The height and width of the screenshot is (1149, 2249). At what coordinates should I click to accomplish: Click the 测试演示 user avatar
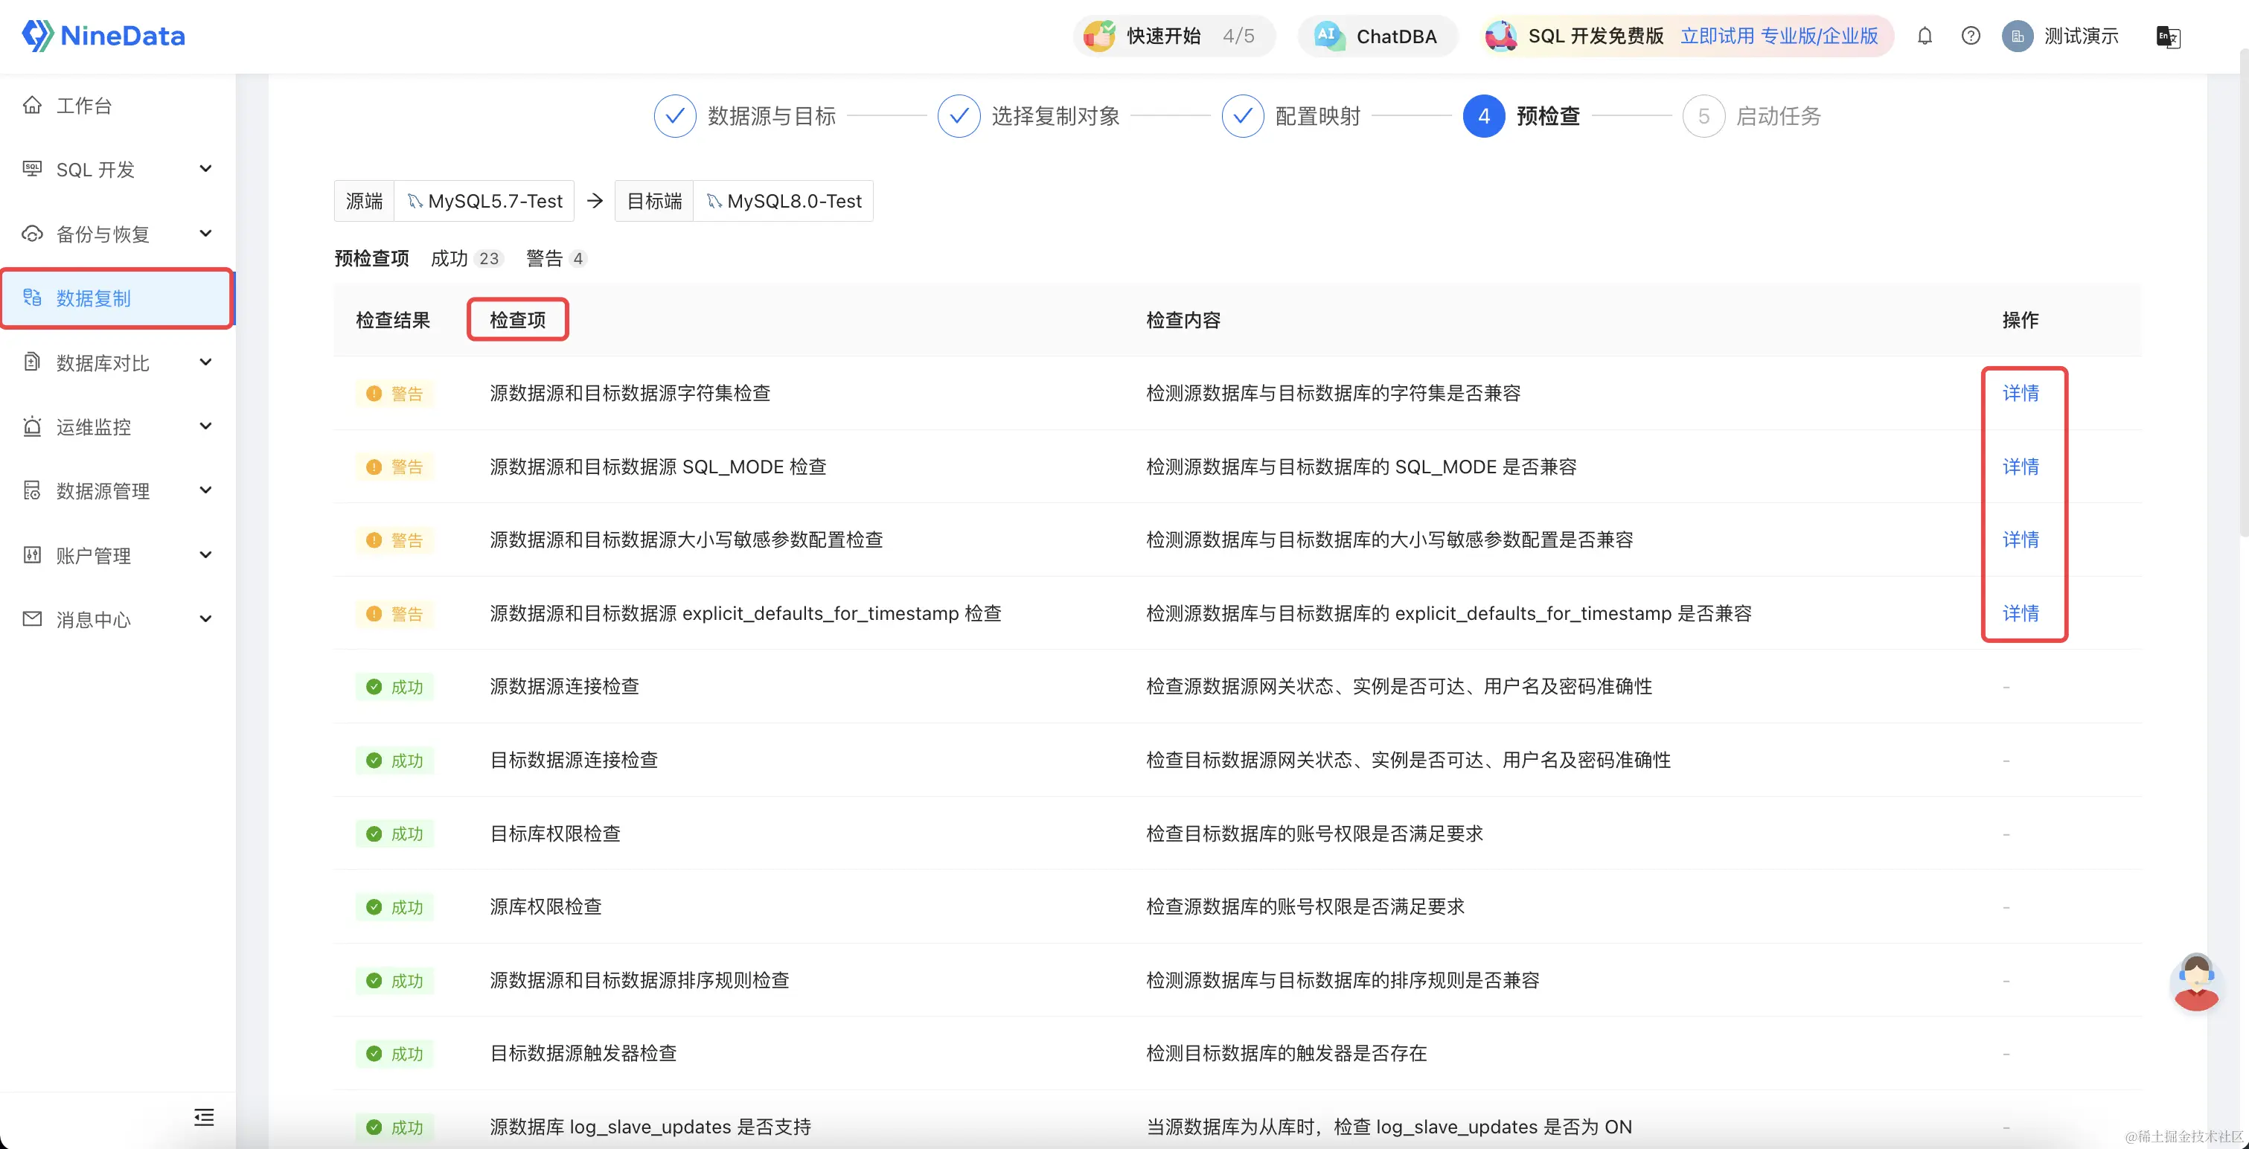(x=2018, y=36)
